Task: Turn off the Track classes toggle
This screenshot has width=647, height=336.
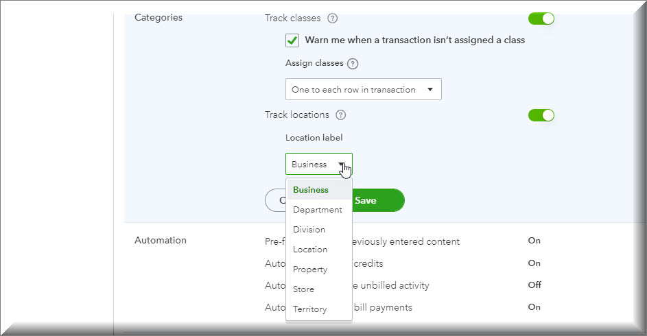Action: click(541, 19)
